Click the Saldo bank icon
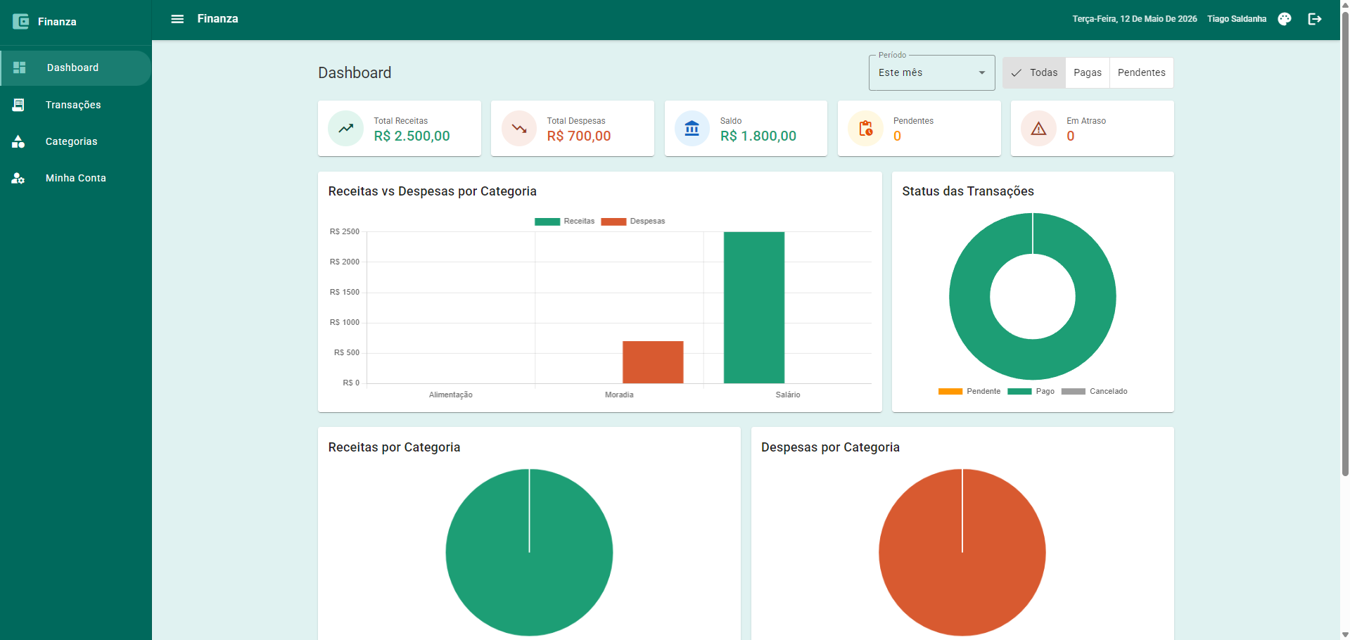1350x640 pixels. 692,129
